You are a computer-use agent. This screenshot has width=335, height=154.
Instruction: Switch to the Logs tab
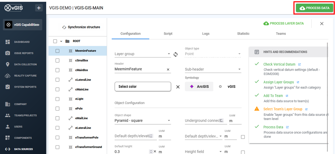[x=206, y=34]
